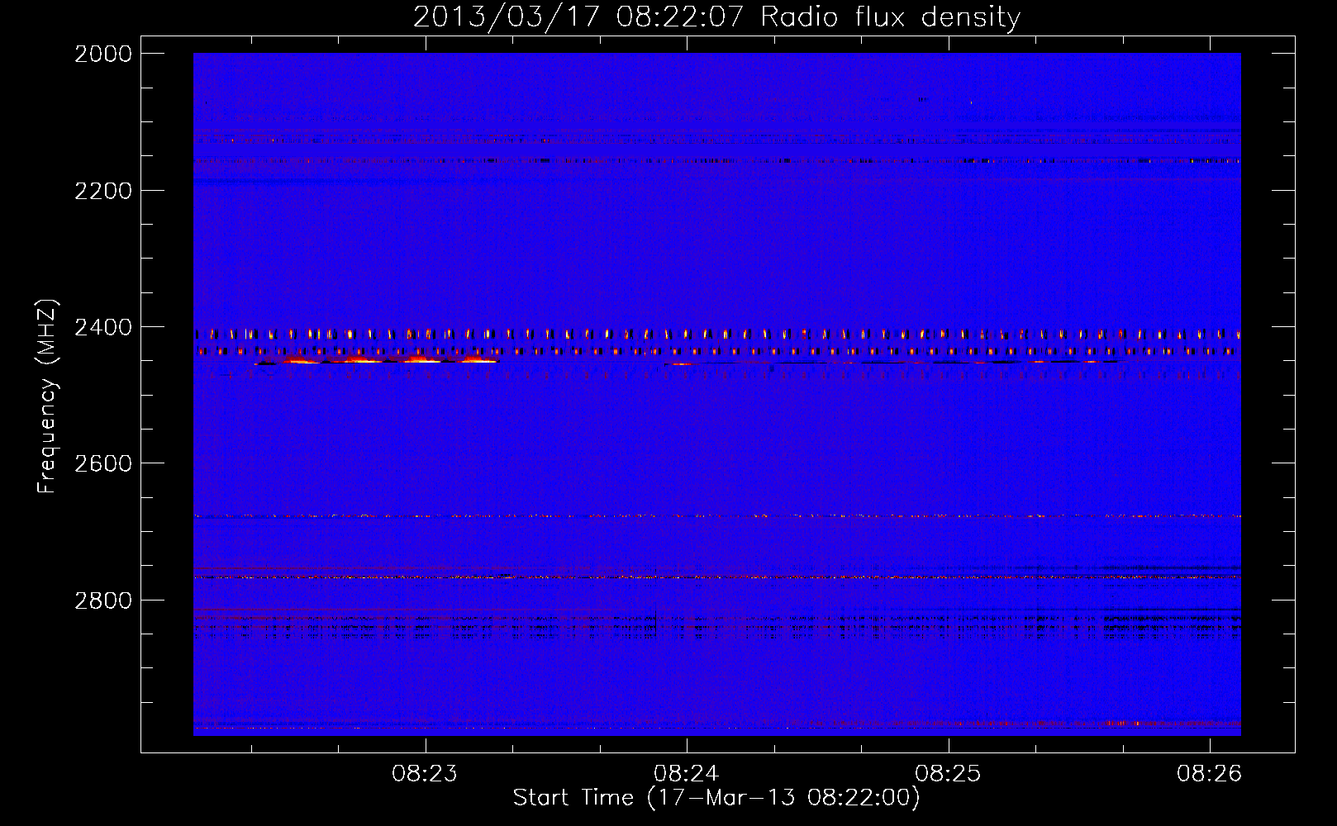Screen dimensions: 1337x826
Task: Click the plot title "2013/03/17 08:22:07 Radio flux density"
Action: [x=716, y=17]
